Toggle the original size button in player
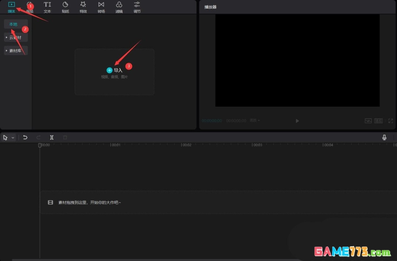This screenshot has height=261, width=397. point(379,121)
